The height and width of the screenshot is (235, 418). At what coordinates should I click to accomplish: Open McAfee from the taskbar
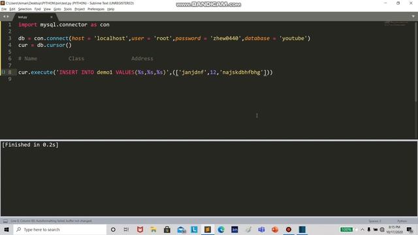pyautogui.click(x=140, y=229)
